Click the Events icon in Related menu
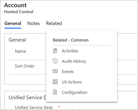 tap(55, 71)
